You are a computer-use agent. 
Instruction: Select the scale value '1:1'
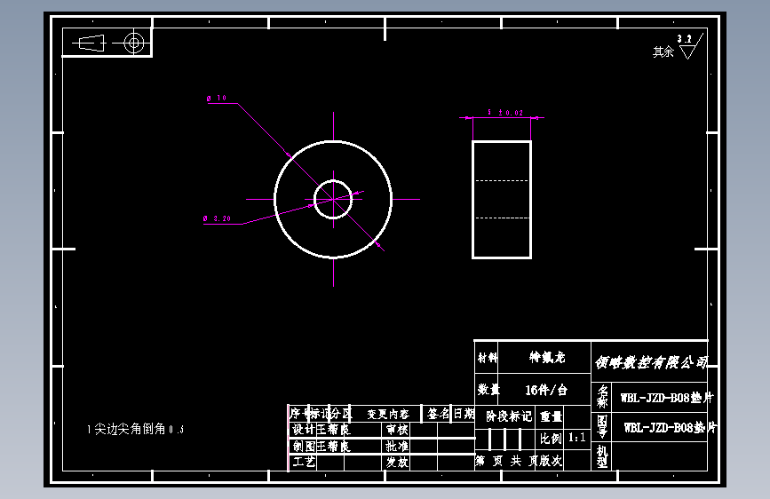(x=577, y=438)
